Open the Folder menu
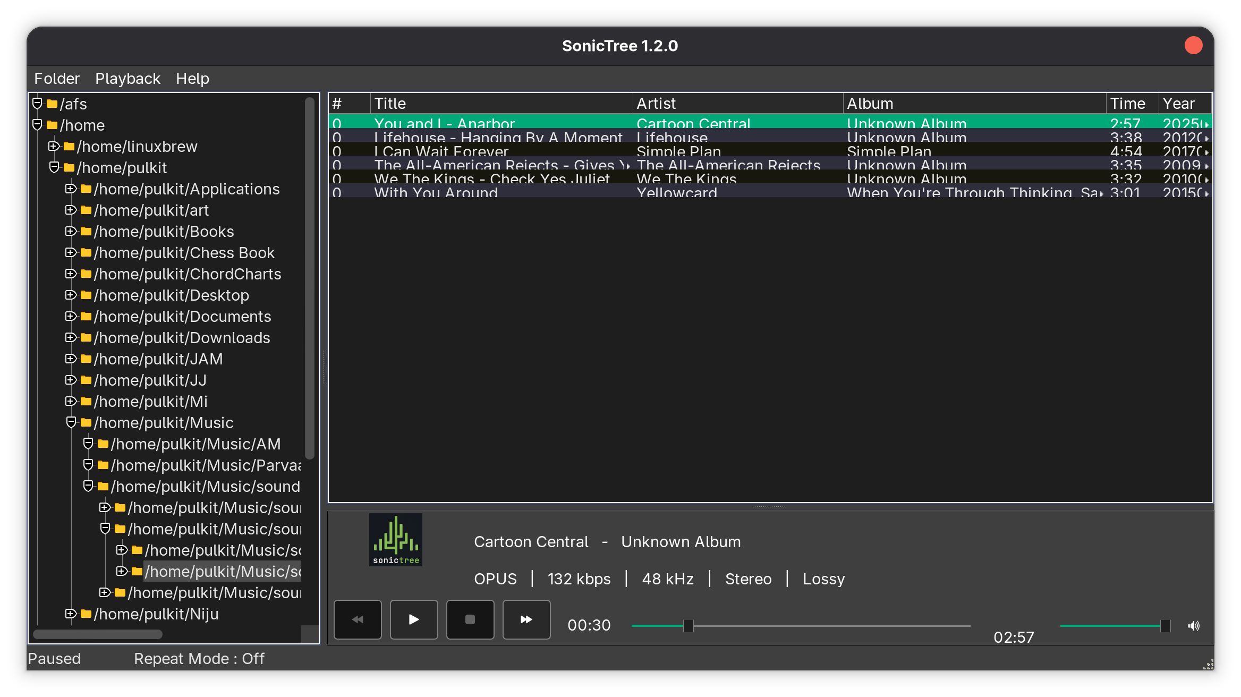1241x697 pixels. (57, 79)
